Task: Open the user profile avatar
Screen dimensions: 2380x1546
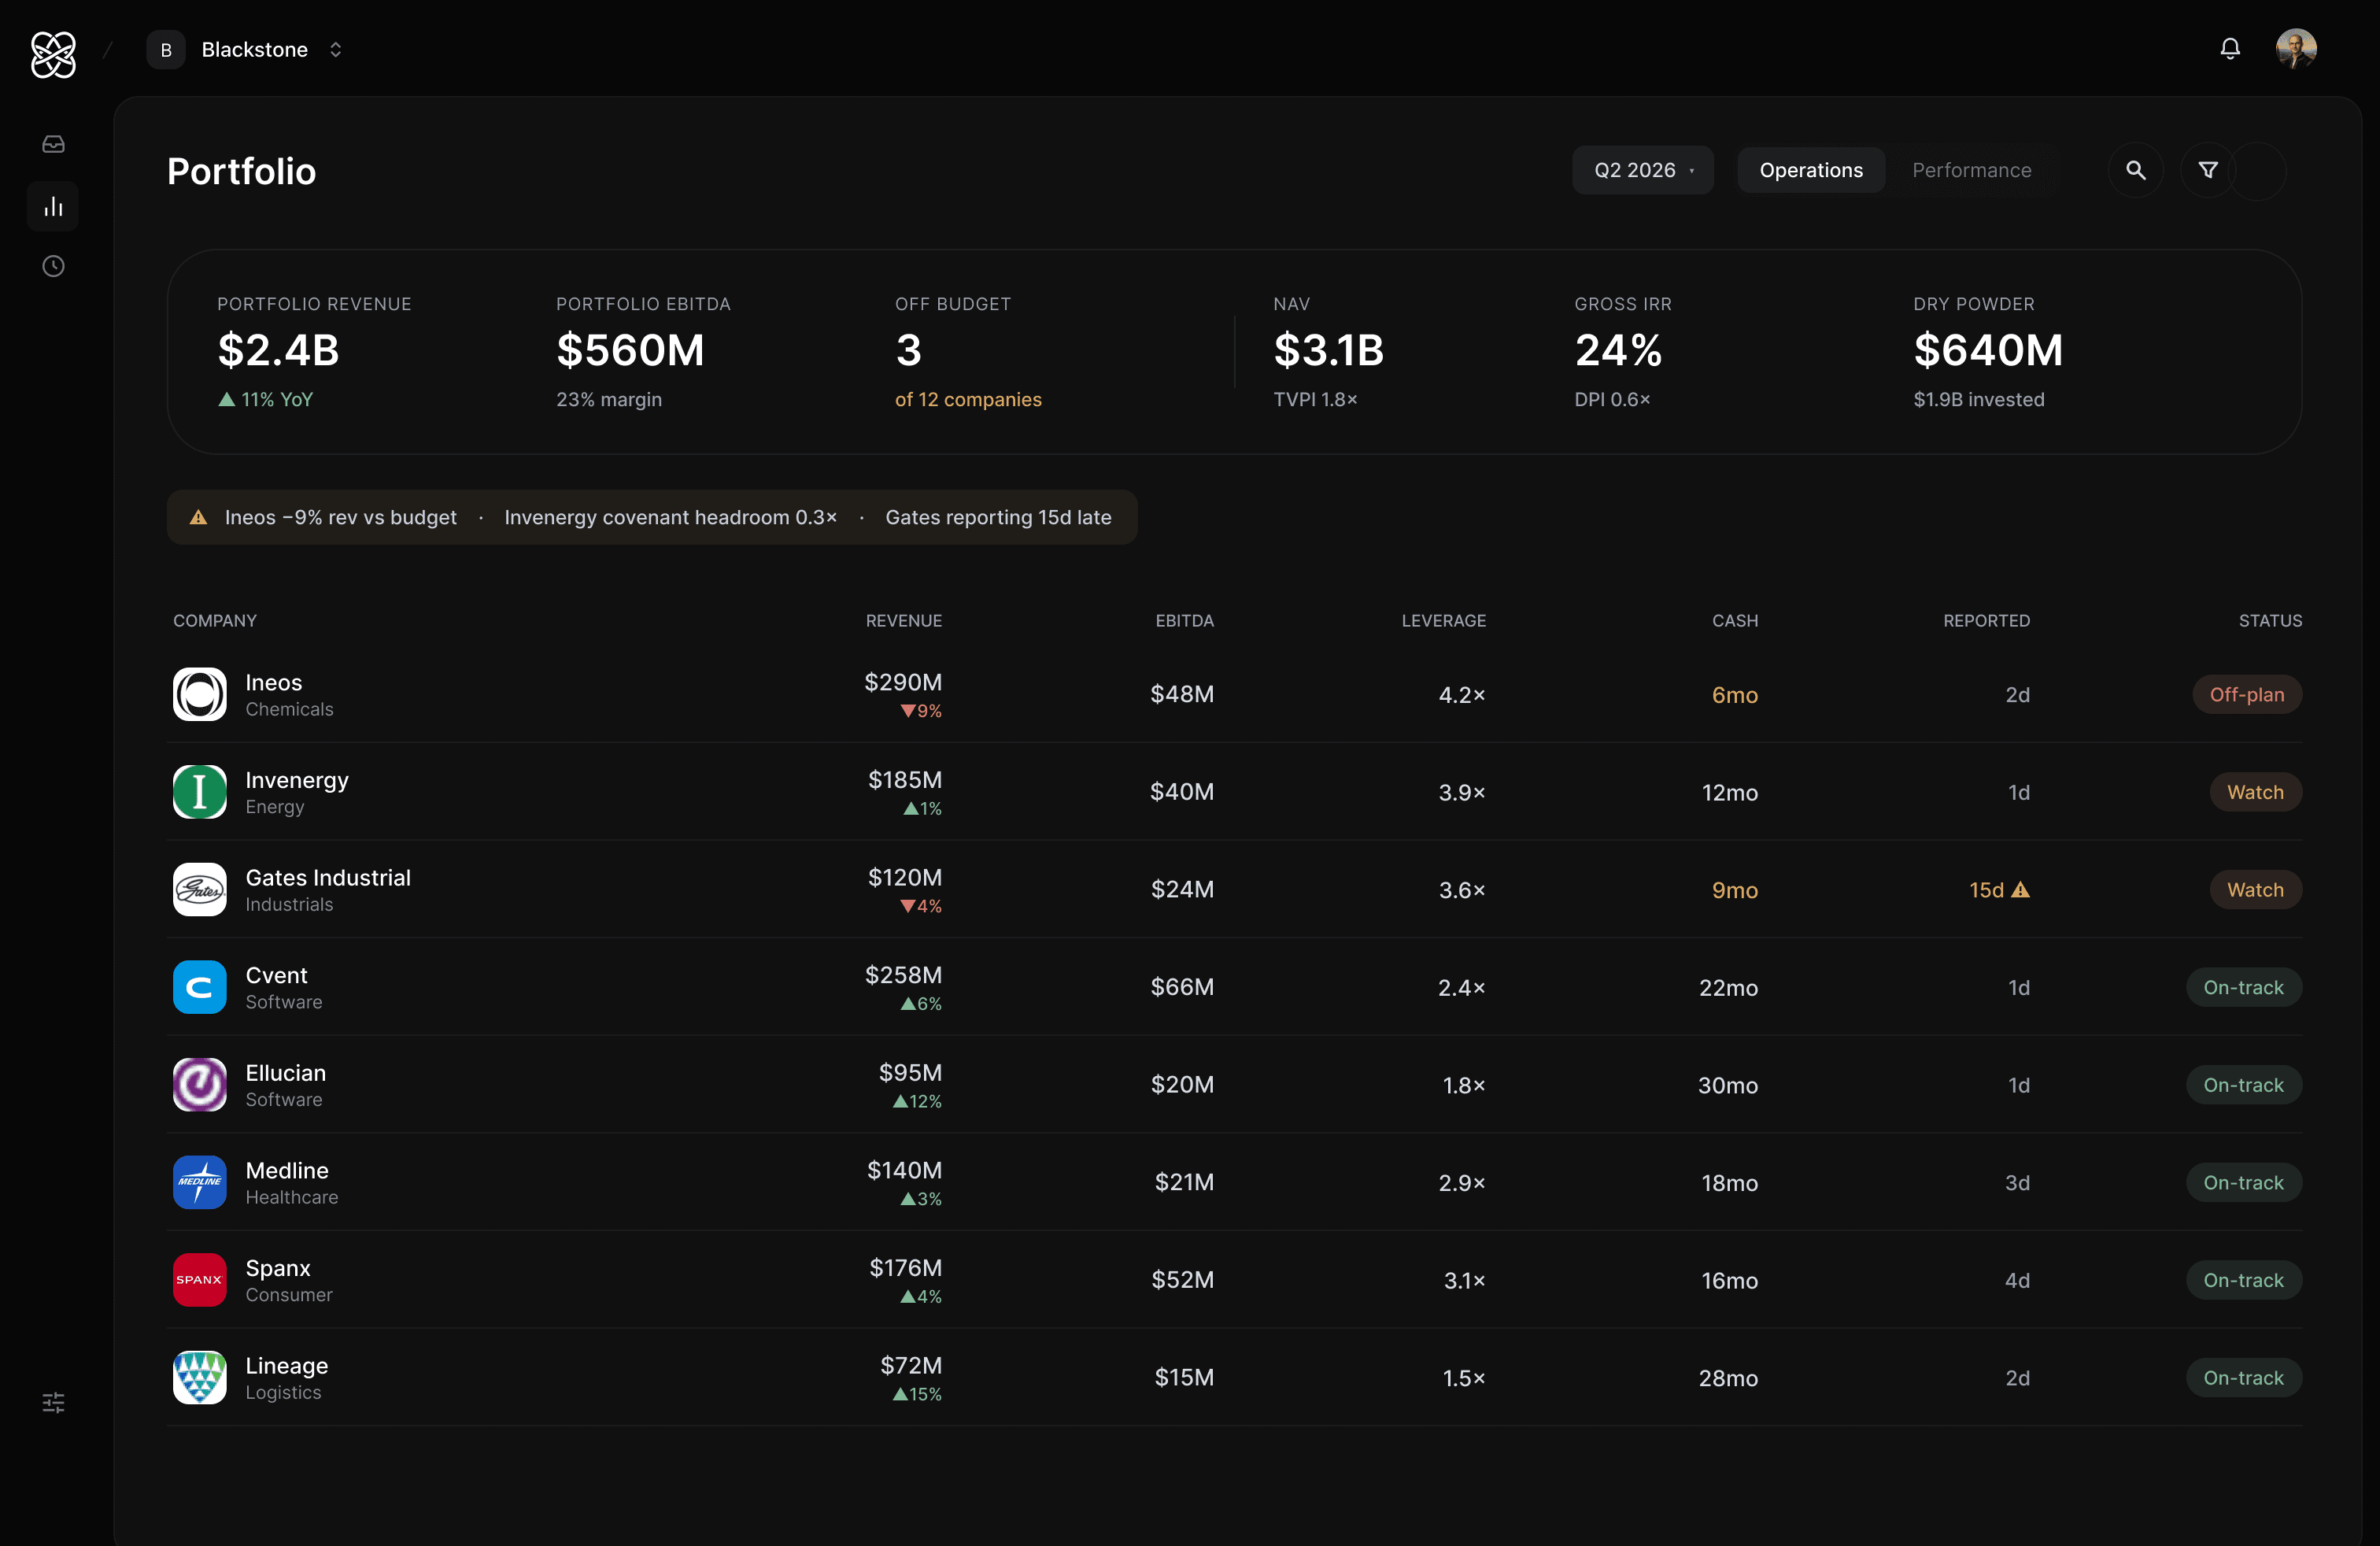Action: [x=2296, y=49]
